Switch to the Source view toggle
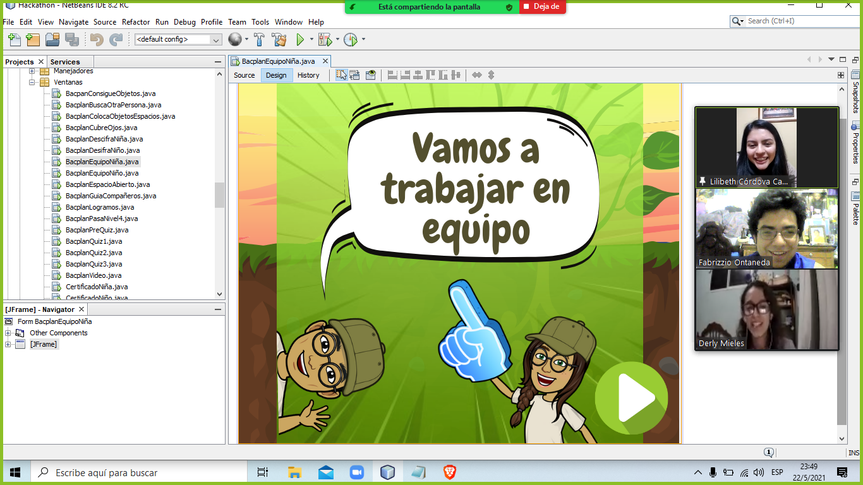This screenshot has width=863, height=485. pos(244,75)
